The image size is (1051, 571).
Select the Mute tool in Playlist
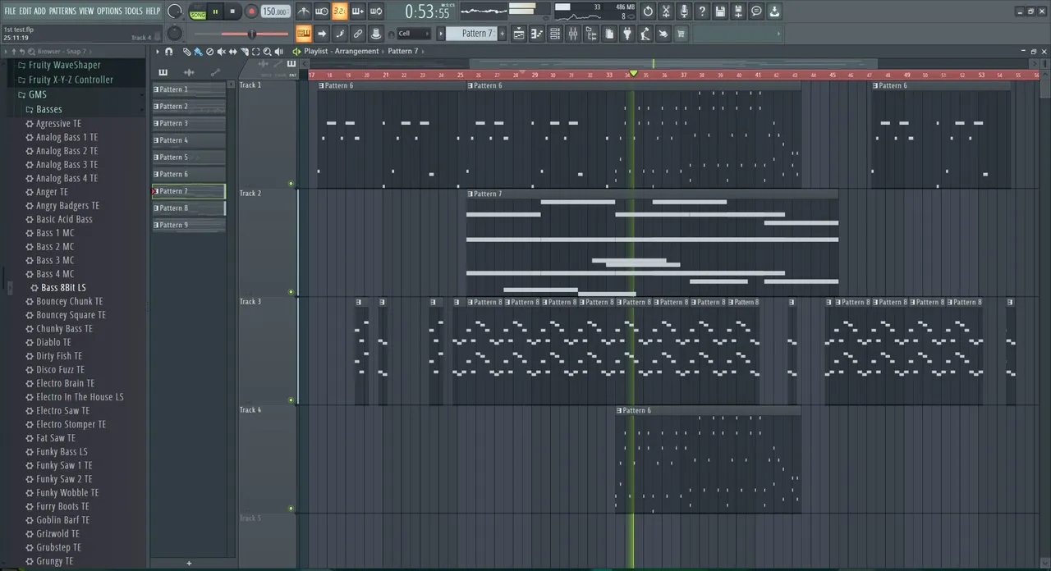point(221,52)
